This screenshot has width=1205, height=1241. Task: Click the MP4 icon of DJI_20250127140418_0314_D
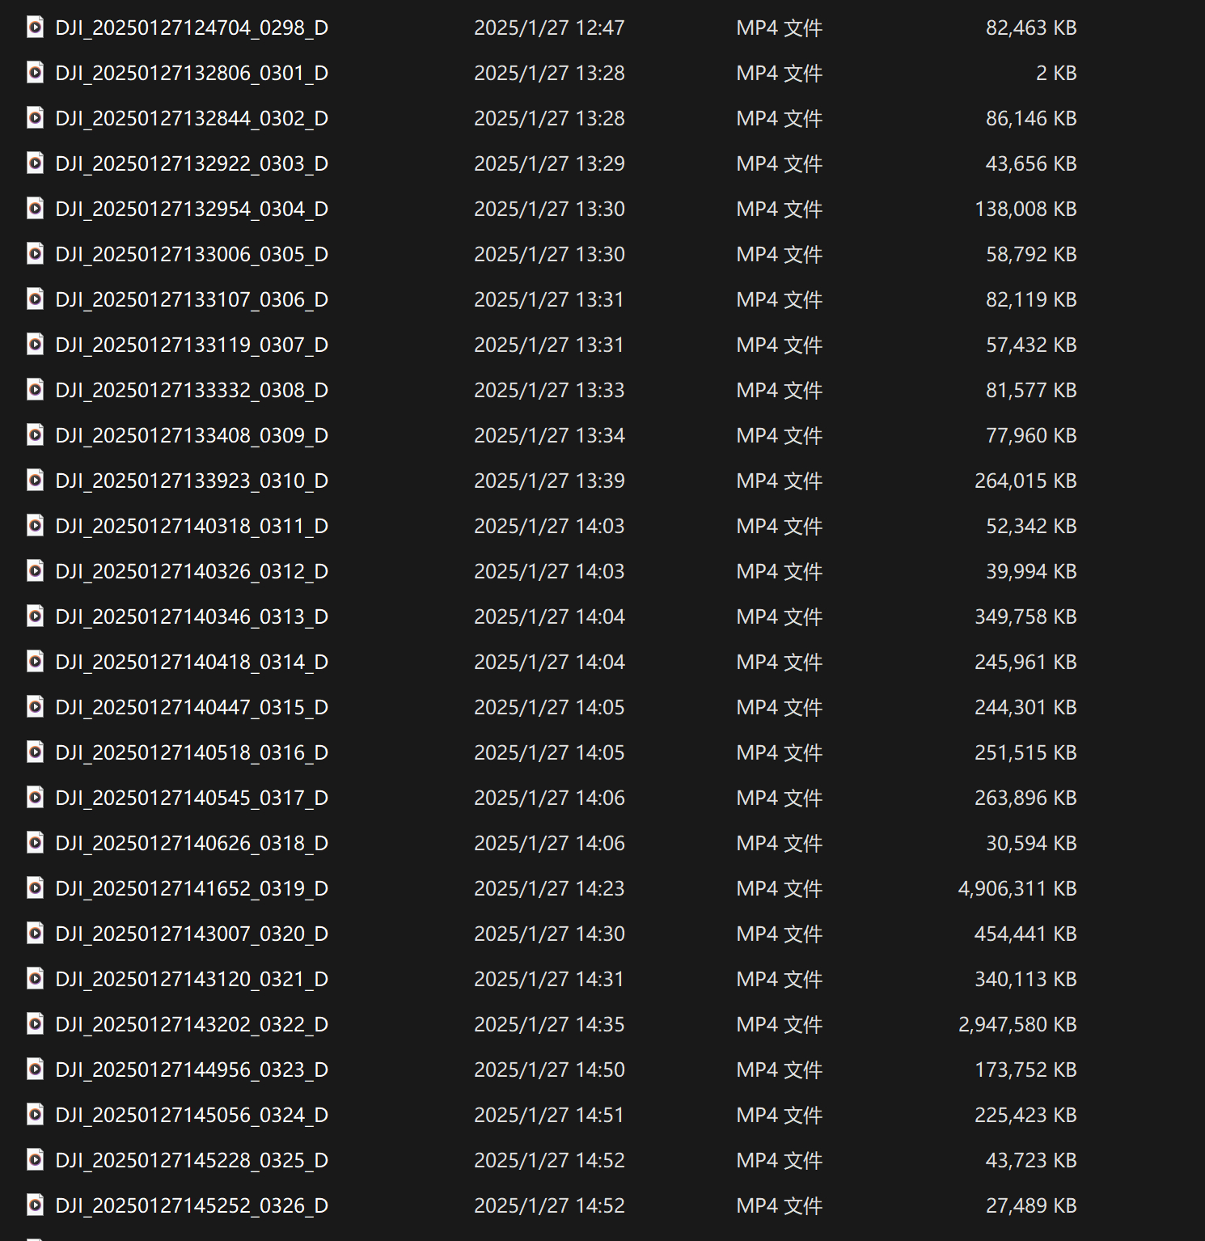click(35, 662)
